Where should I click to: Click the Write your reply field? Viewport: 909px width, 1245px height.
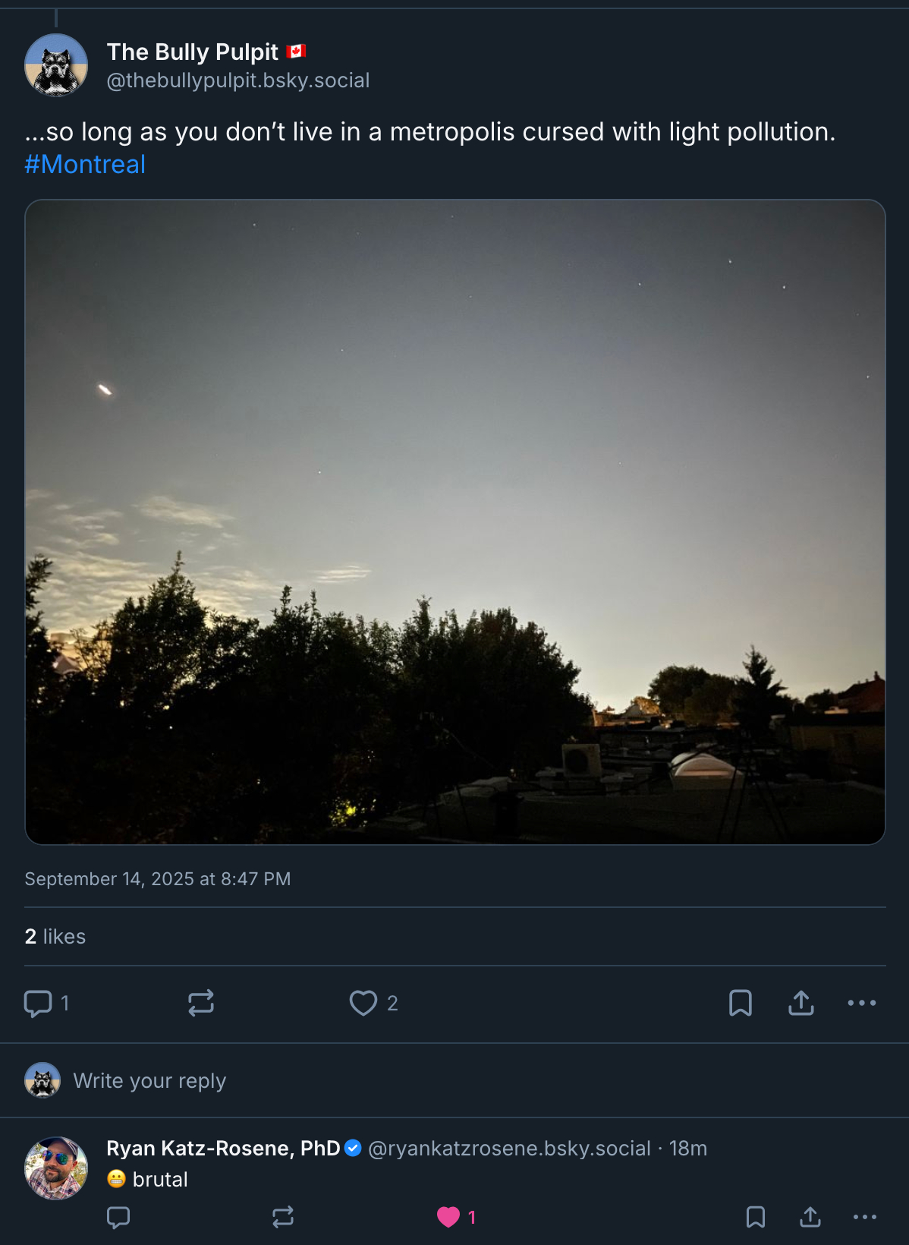pos(149,1080)
